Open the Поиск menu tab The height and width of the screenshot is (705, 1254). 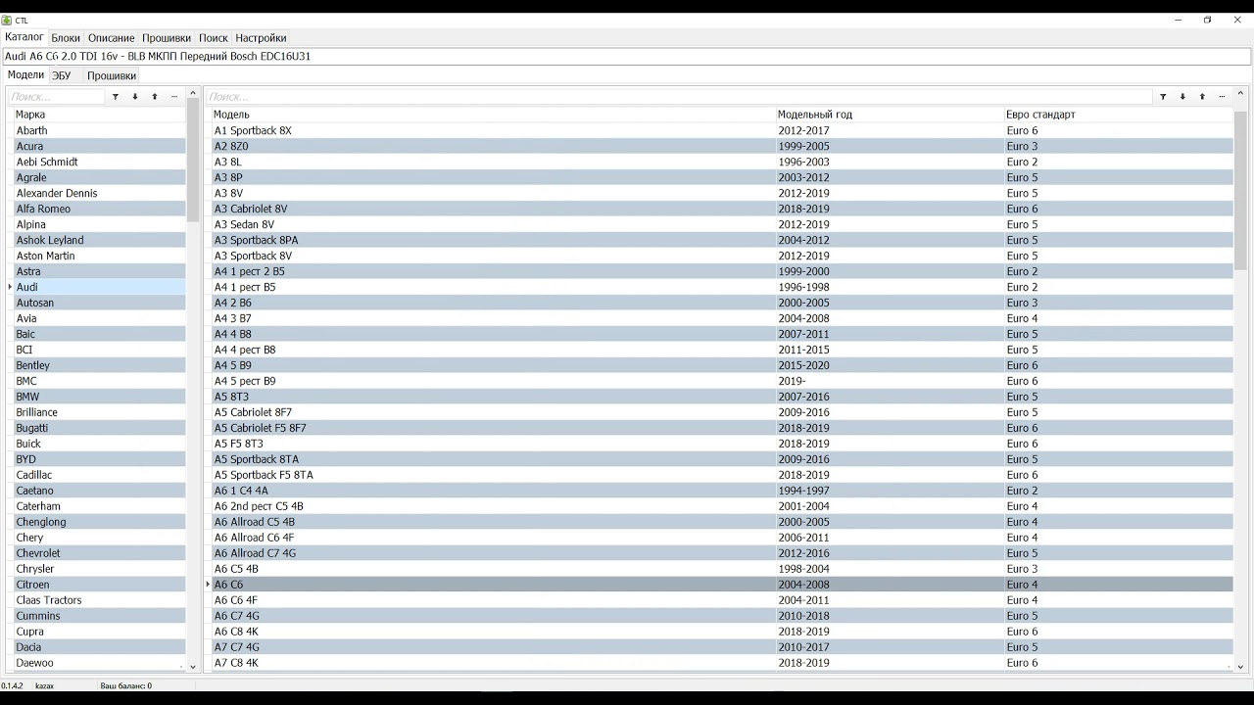(x=214, y=38)
